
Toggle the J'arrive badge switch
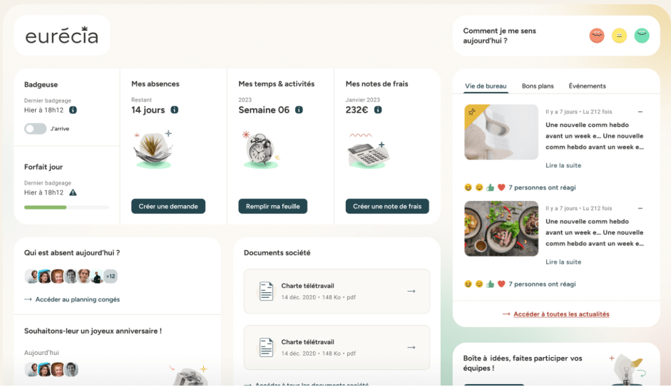click(35, 129)
